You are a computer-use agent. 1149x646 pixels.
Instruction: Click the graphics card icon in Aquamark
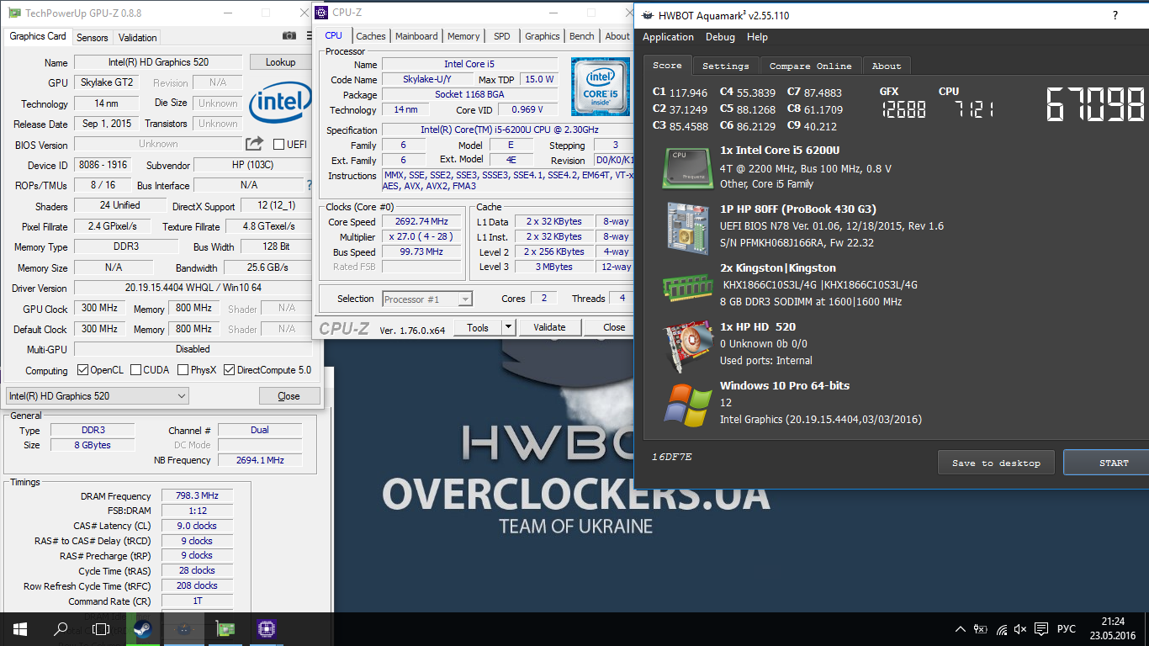688,347
